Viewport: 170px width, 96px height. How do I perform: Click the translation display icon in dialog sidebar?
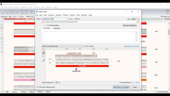tap(44, 60)
